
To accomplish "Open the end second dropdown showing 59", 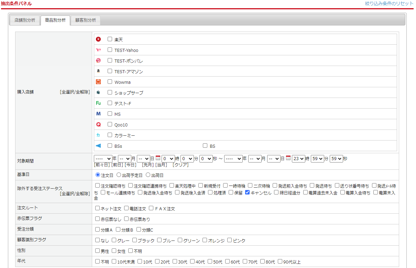I will pyautogui.click(x=336, y=159).
